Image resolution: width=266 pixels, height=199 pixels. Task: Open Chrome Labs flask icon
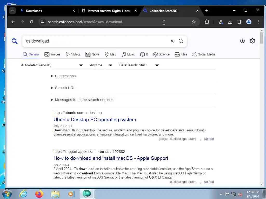(x=221, y=22)
